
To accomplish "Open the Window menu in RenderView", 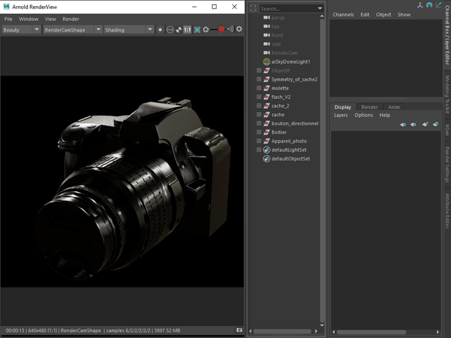I will tap(29, 19).
